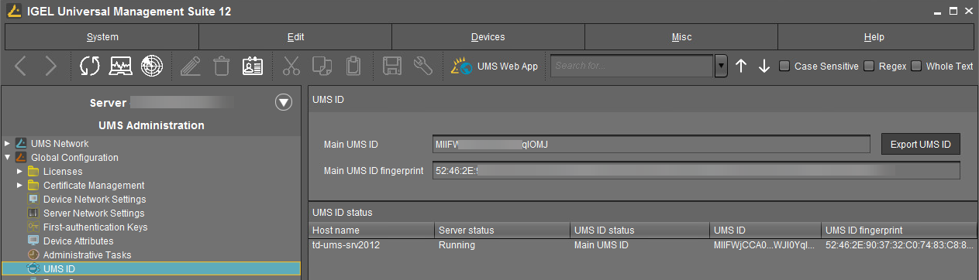979x280 pixels.
Task: Toggle the Regex search checkbox
Action: pyautogui.click(x=869, y=67)
